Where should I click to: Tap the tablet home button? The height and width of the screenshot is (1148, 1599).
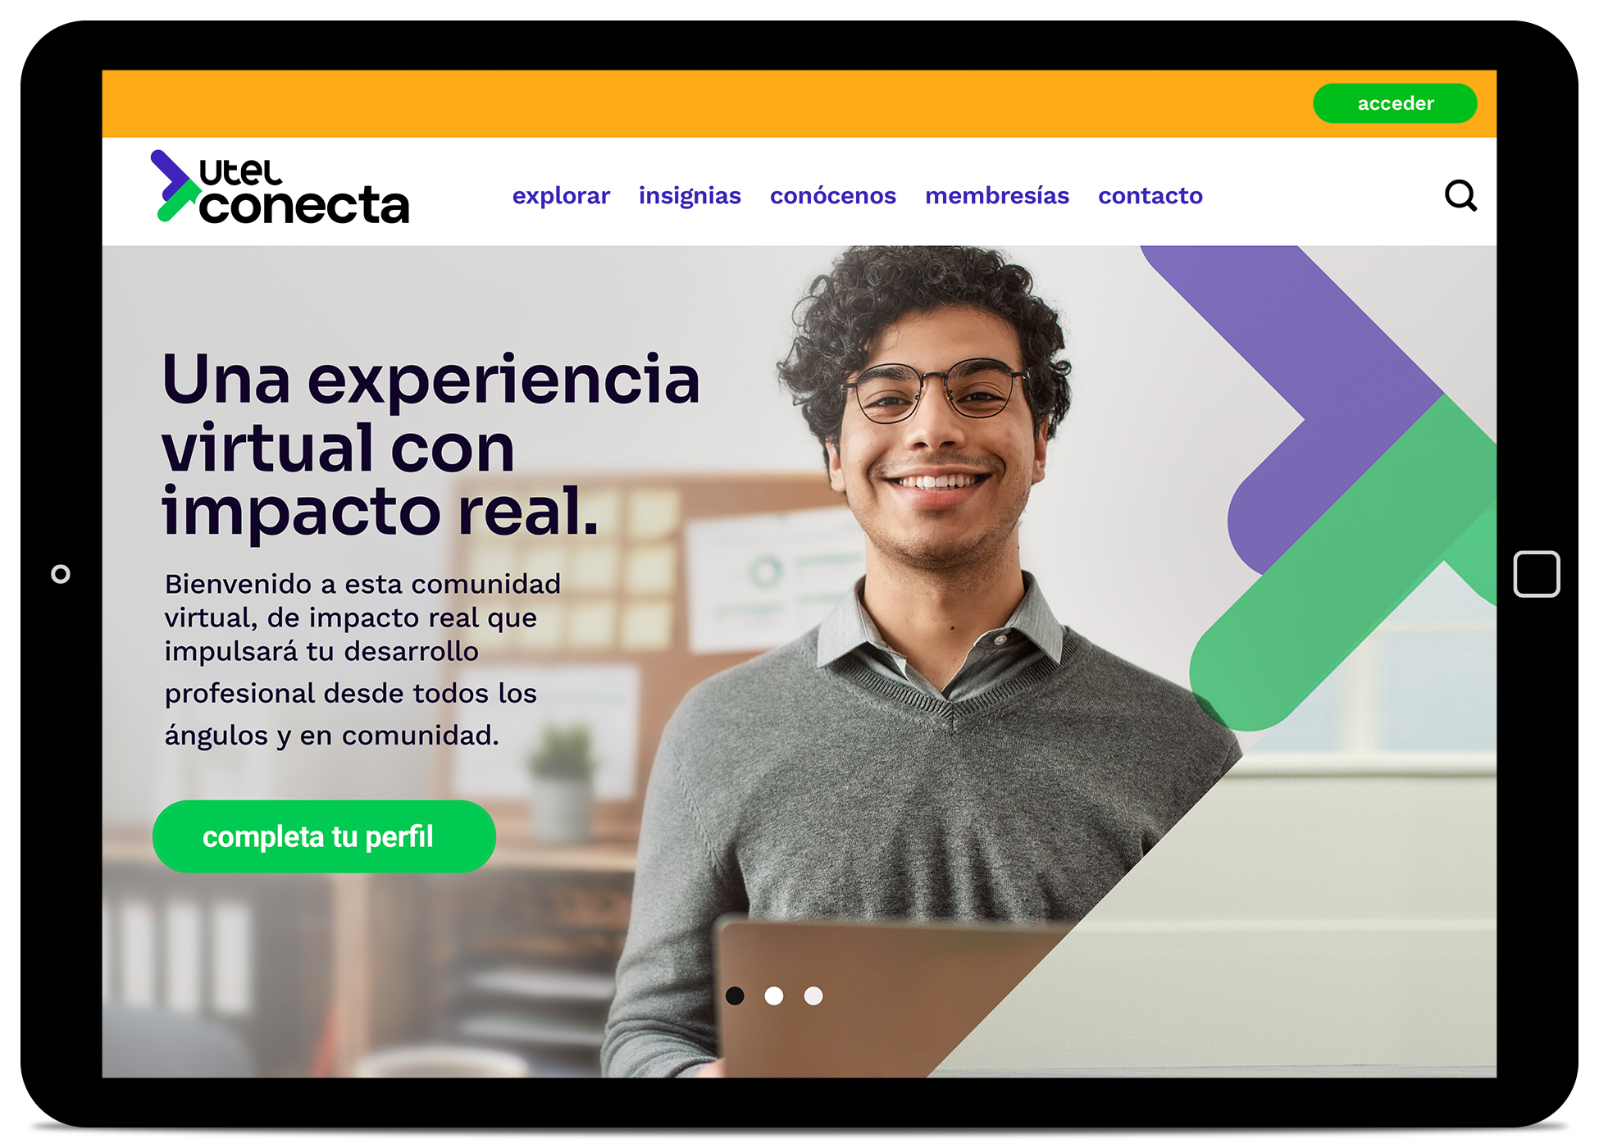pyautogui.click(x=1537, y=574)
